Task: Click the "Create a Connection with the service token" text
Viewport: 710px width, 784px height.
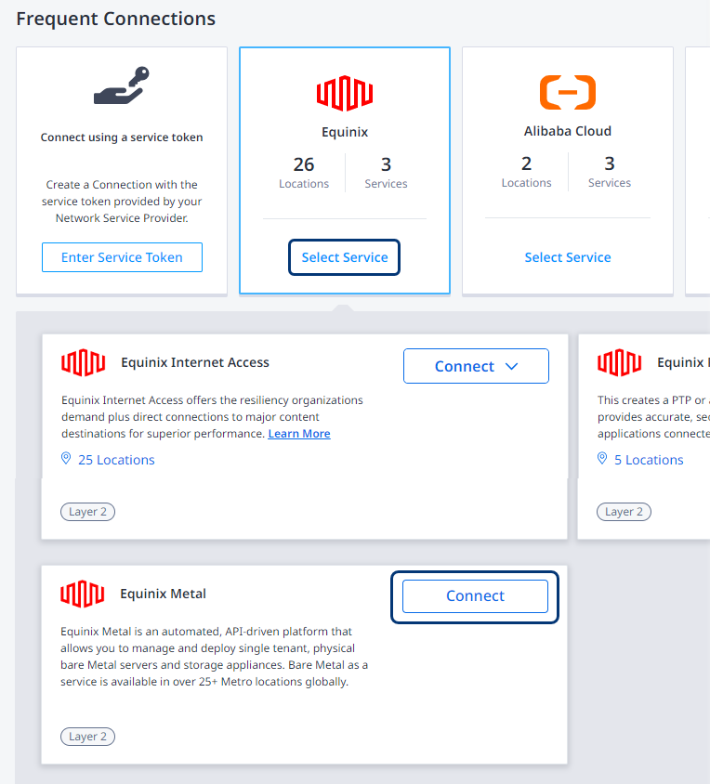Action: tap(122, 202)
